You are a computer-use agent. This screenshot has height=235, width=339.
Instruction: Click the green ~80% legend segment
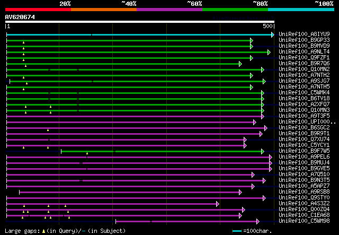coord(235,10)
